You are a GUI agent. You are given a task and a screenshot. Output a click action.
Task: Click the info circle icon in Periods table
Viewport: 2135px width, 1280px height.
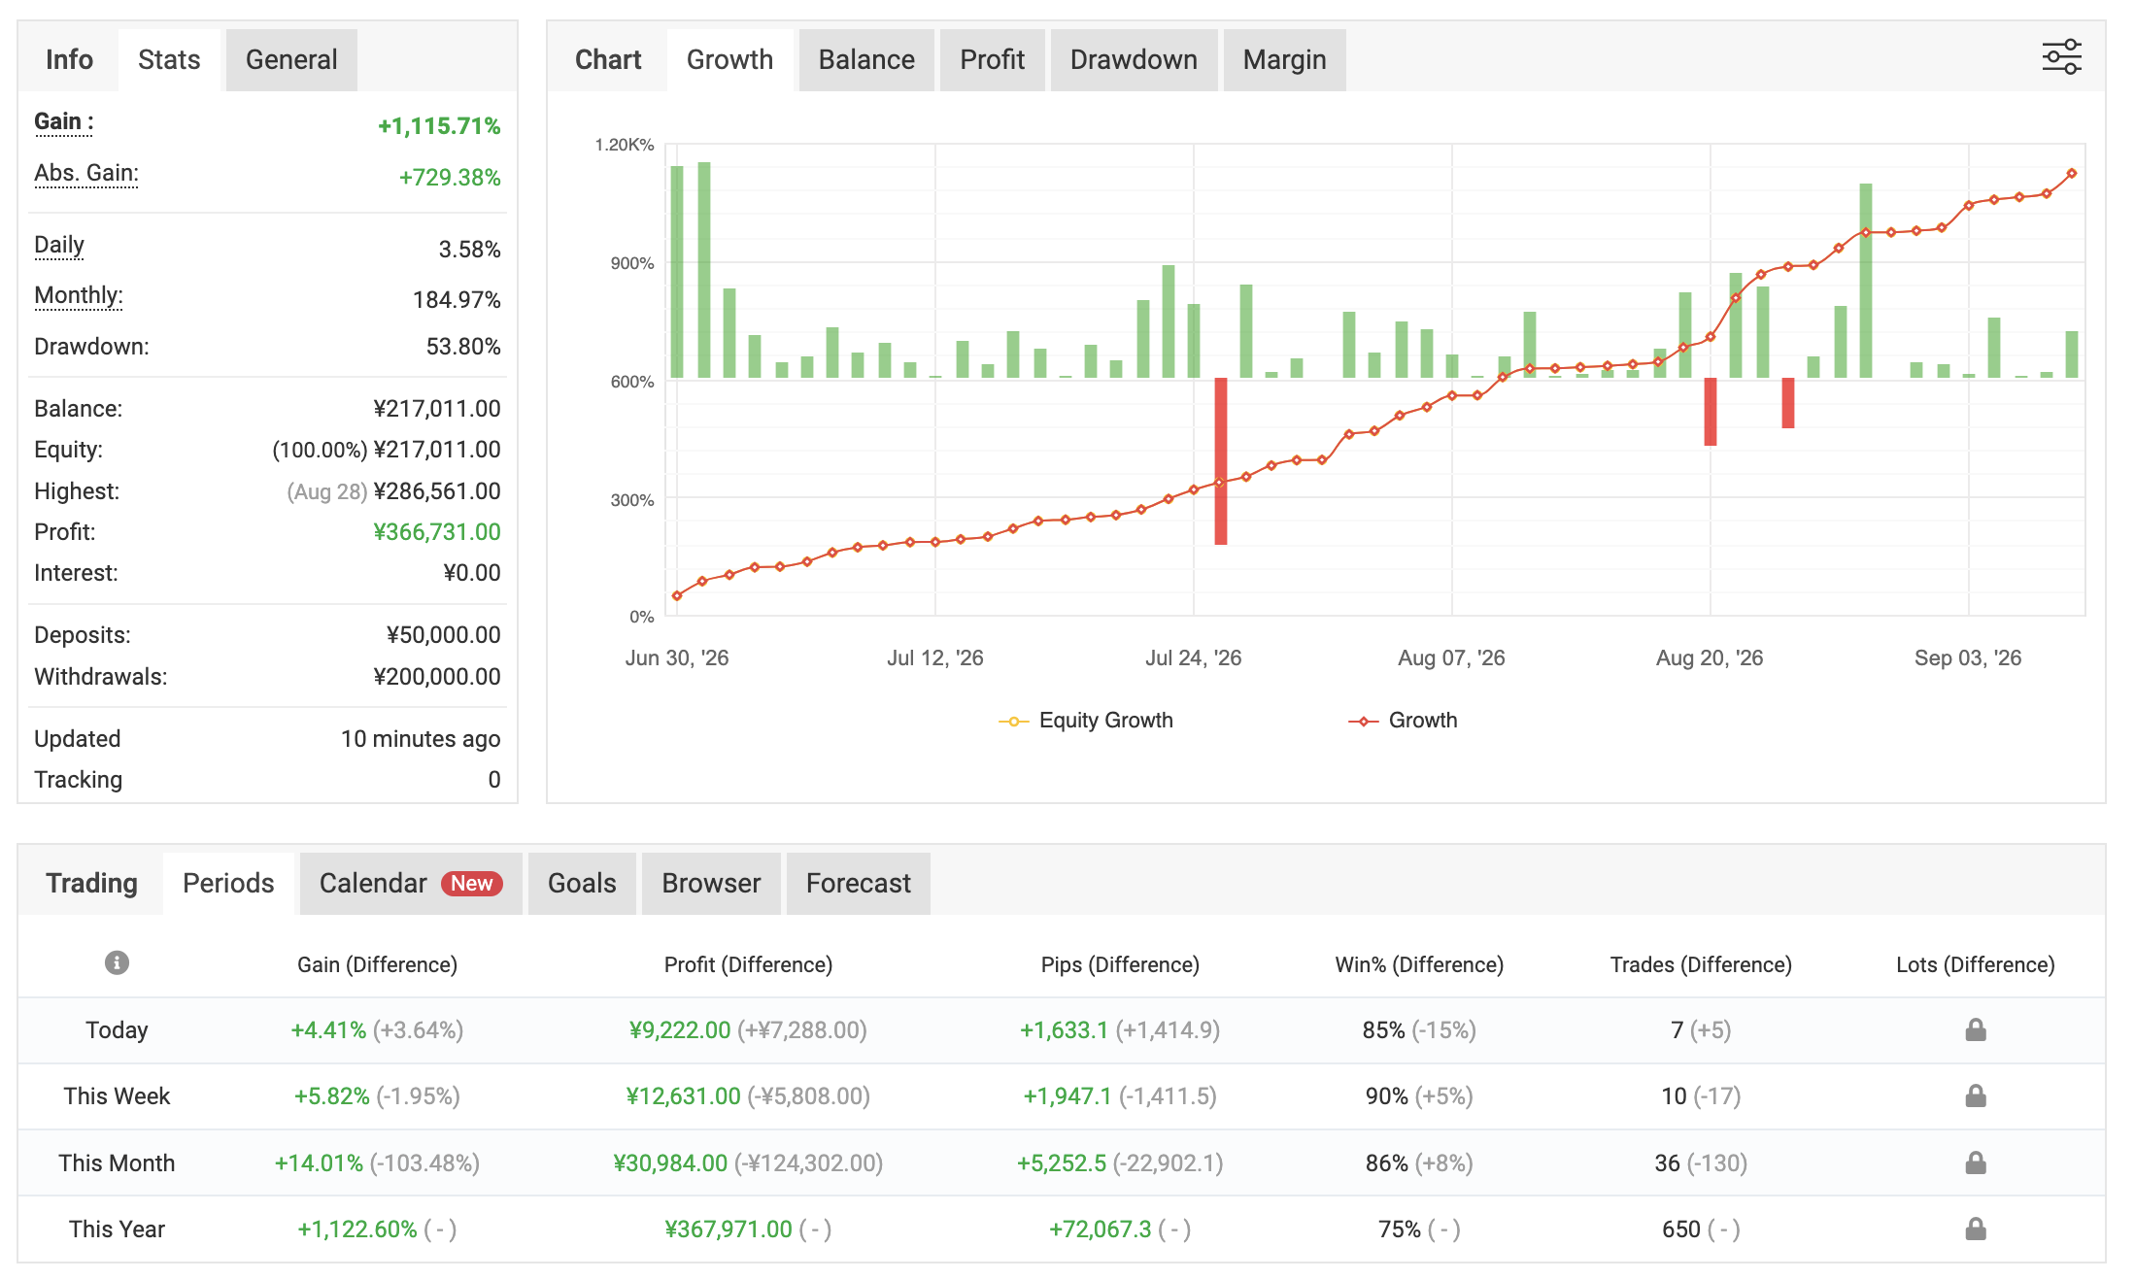click(117, 962)
